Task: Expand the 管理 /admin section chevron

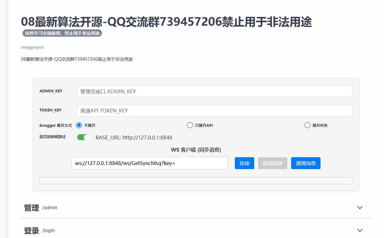Action: [360, 207]
